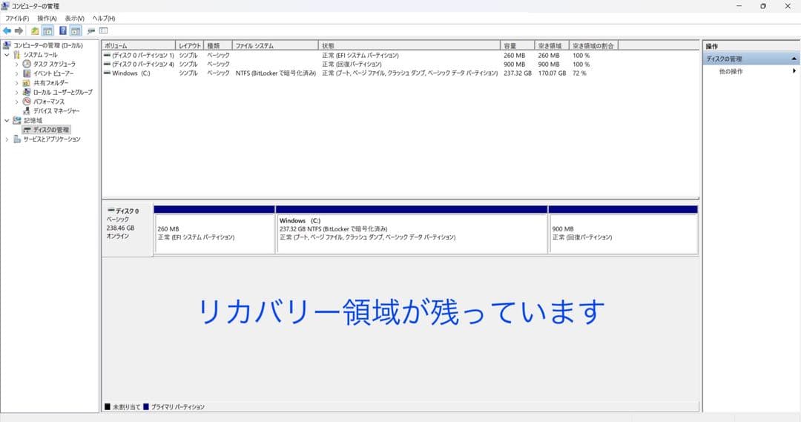
Task: Expand the パフォーマンス node
Action: (16, 102)
